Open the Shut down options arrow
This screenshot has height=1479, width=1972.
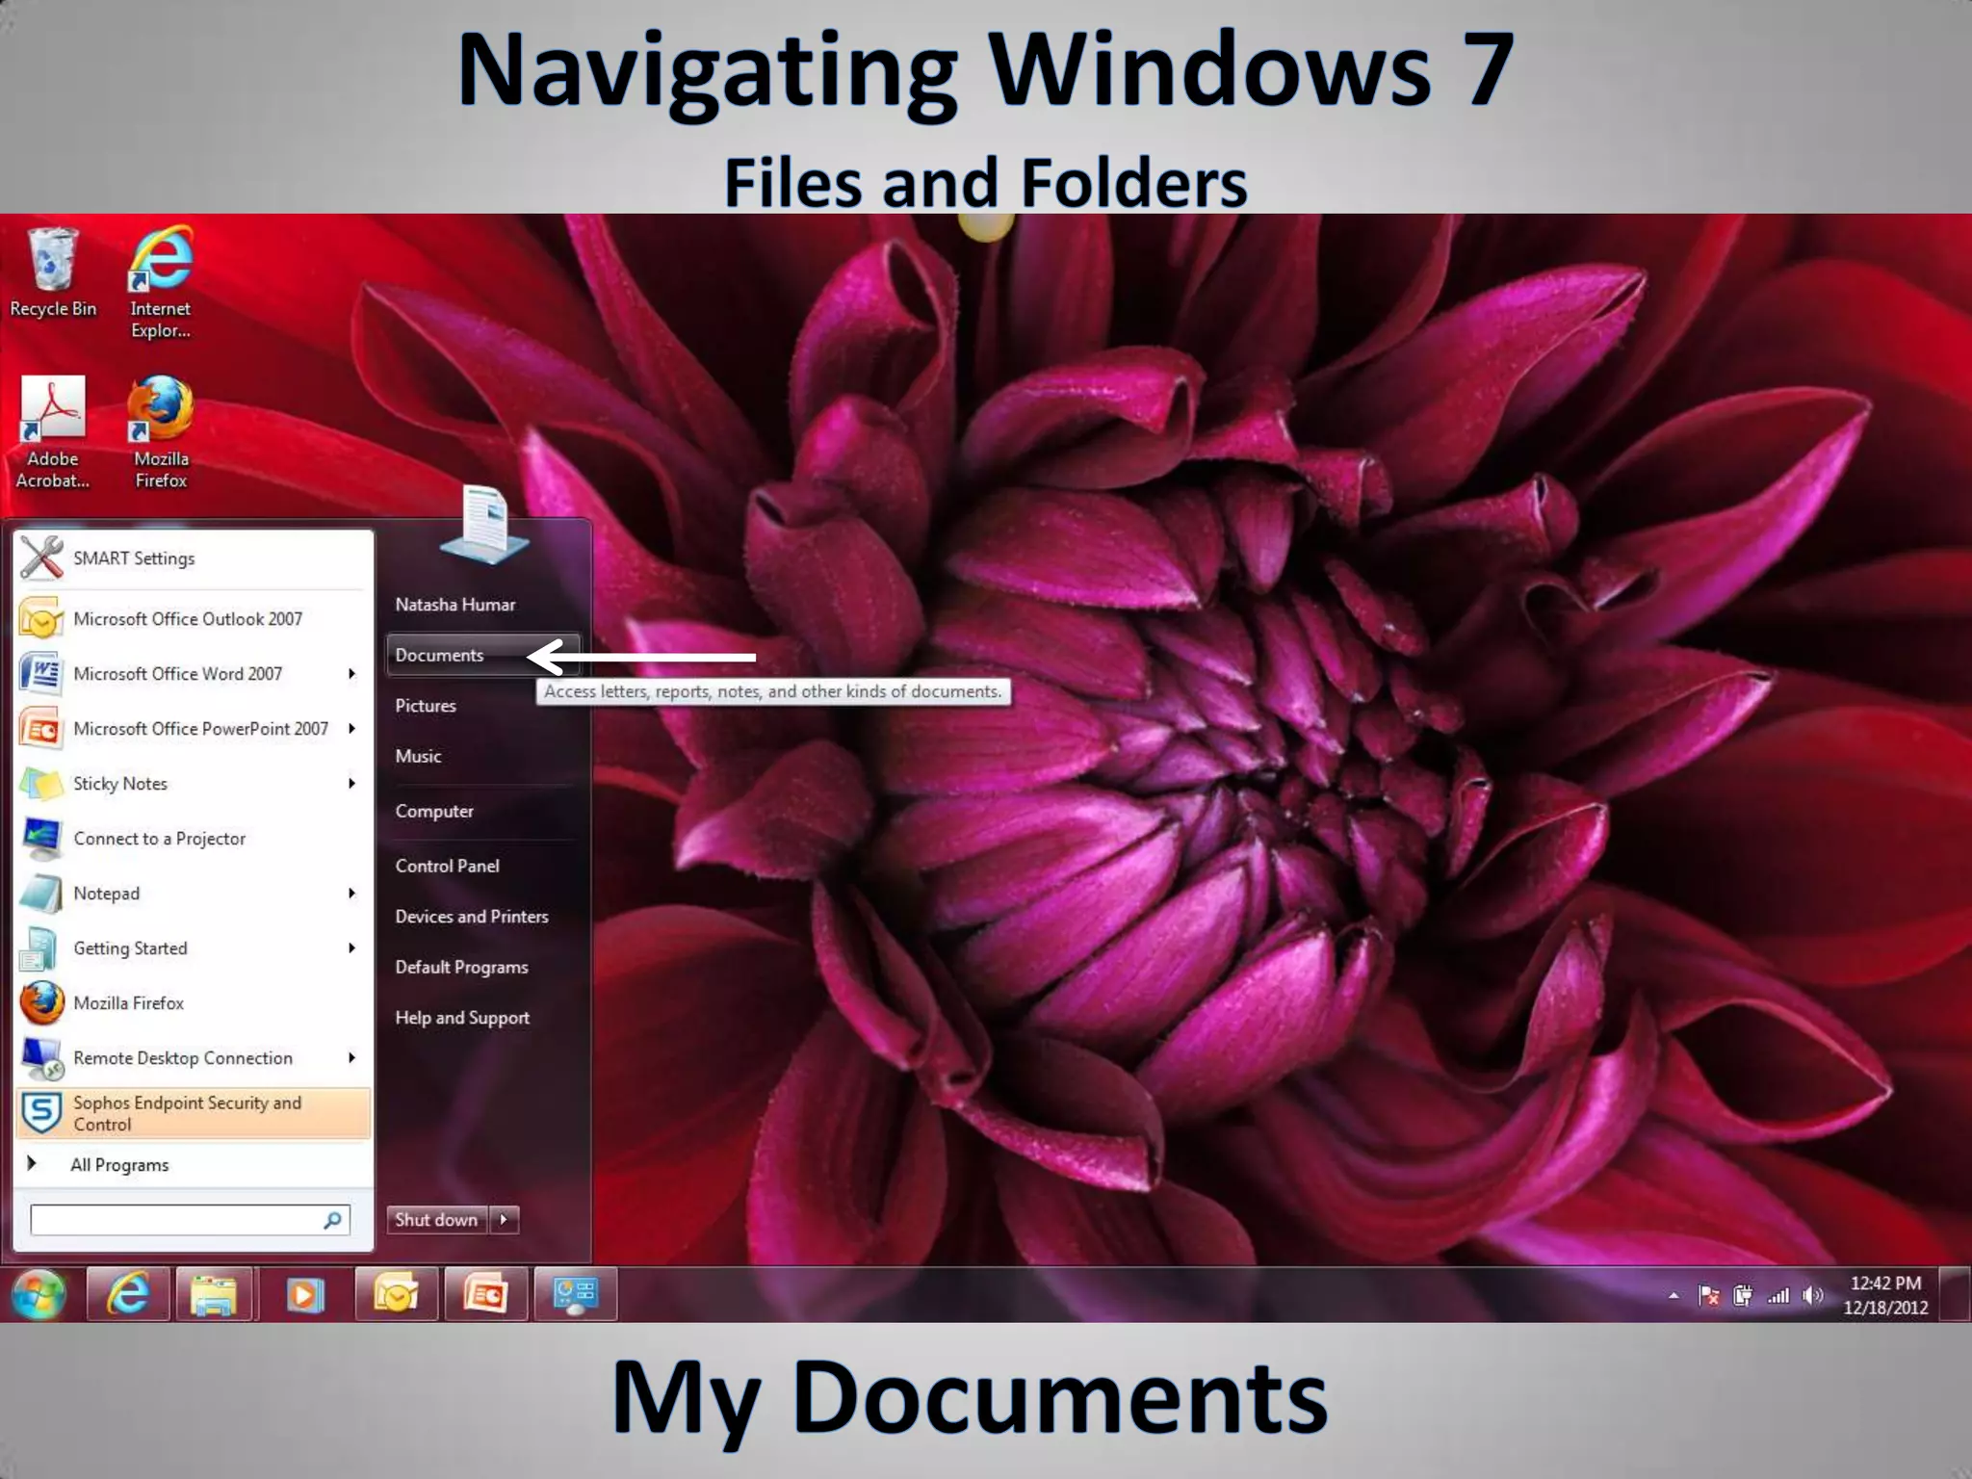504,1220
